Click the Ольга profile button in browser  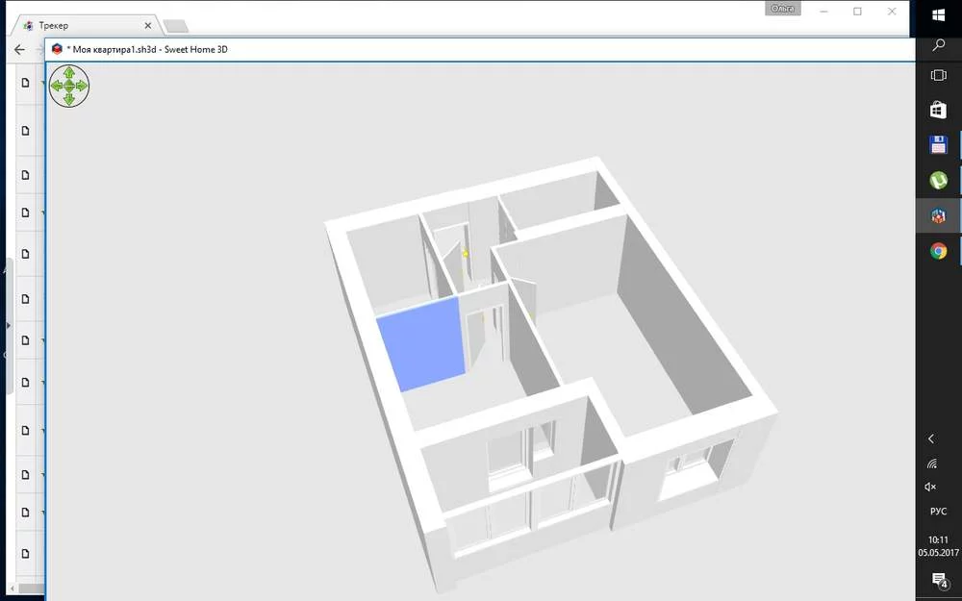point(783,9)
